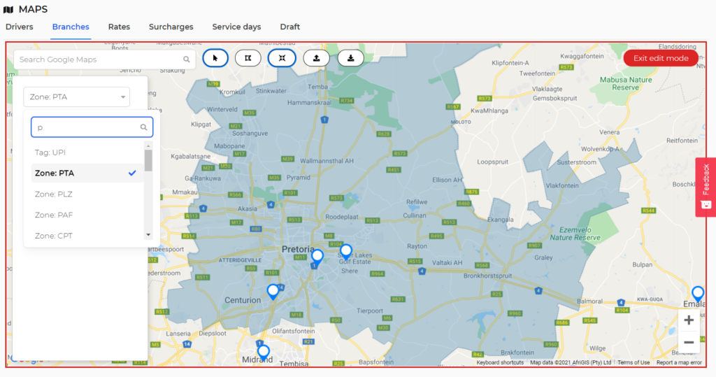Click the download zones button
The width and height of the screenshot is (716, 377).
coord(351,58)
